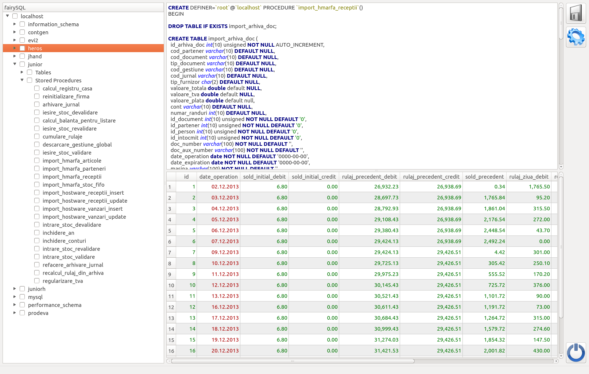Open import_hostware_vanzari_update procedure
Image resolution: width=589 pixels, height=374 pixels.
pos(84,217)
